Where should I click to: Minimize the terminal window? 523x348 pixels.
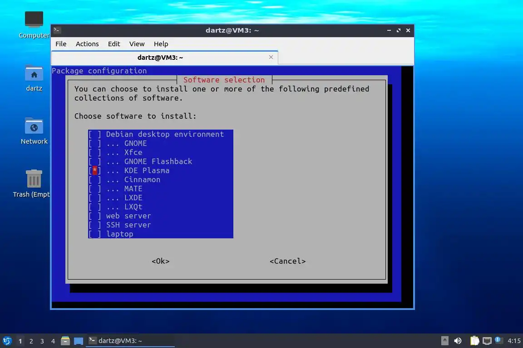[x=389, y=30]
